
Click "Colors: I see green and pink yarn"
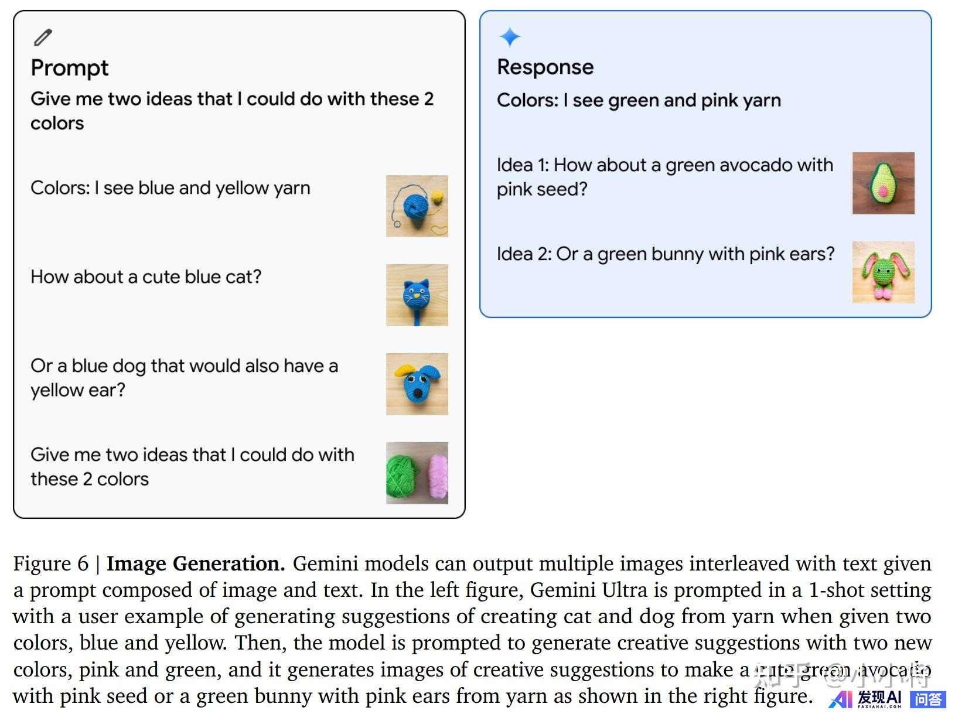[x=639, y=101]
